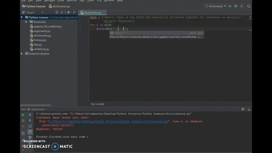The width and height of the screenshot is (272, 153).
Task: Click the 'Traceback (most recent call last)' line
Action: click(x=63, y=118)
